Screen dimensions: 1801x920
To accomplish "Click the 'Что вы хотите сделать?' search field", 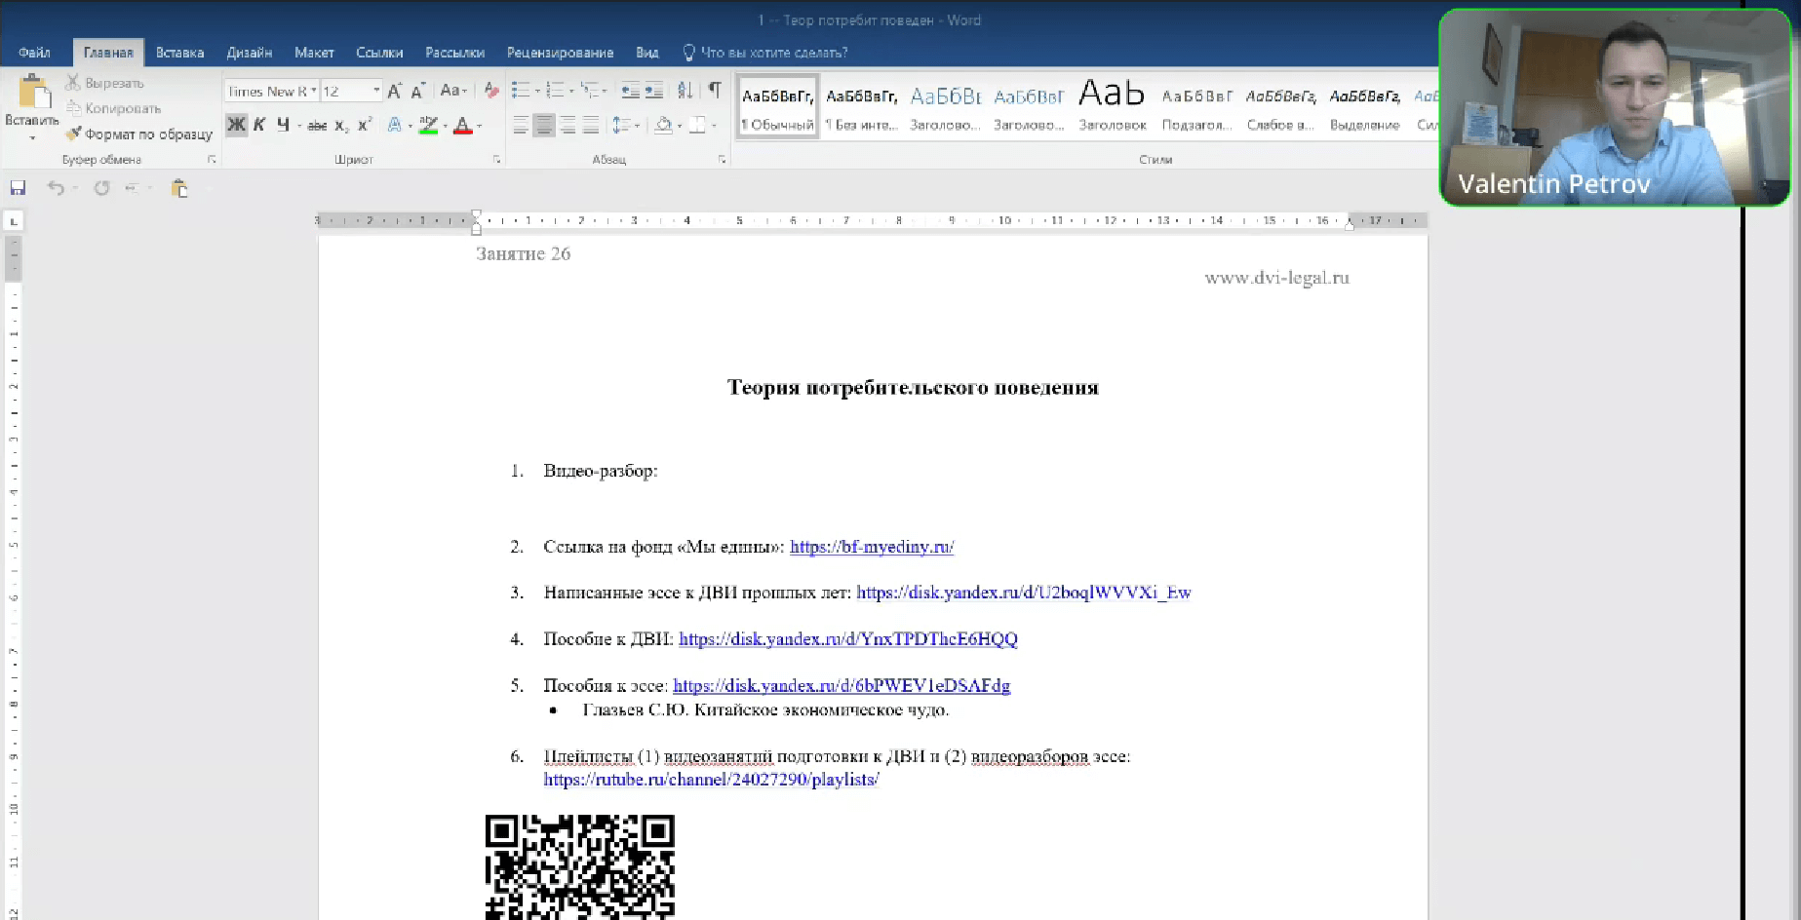I will 774,53.
